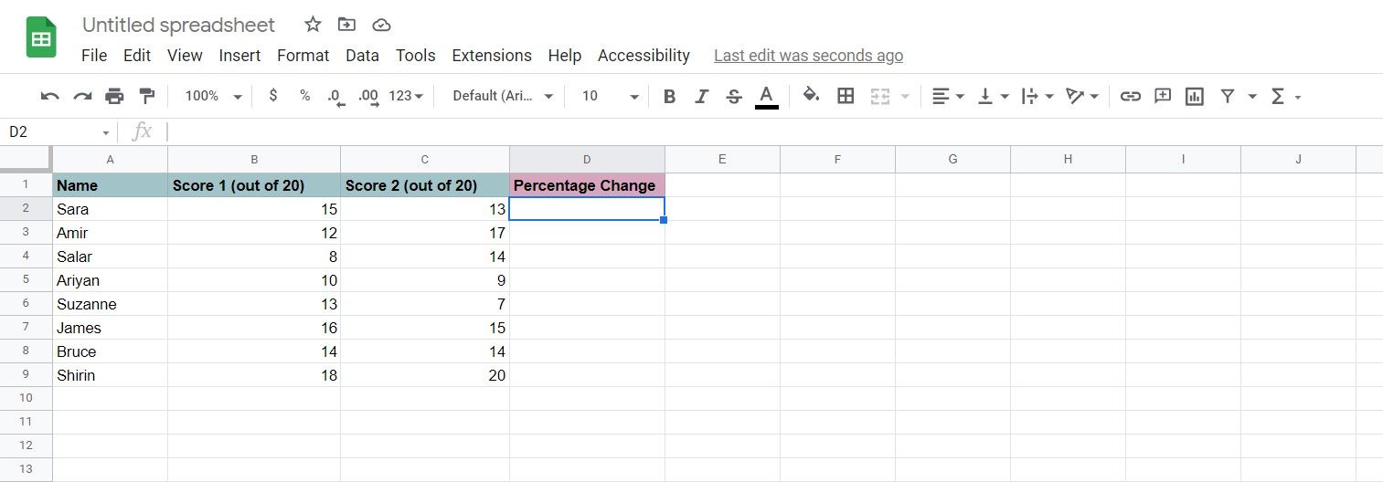
Task: Expand the merge cells options arrow
Action: [905, 97]
